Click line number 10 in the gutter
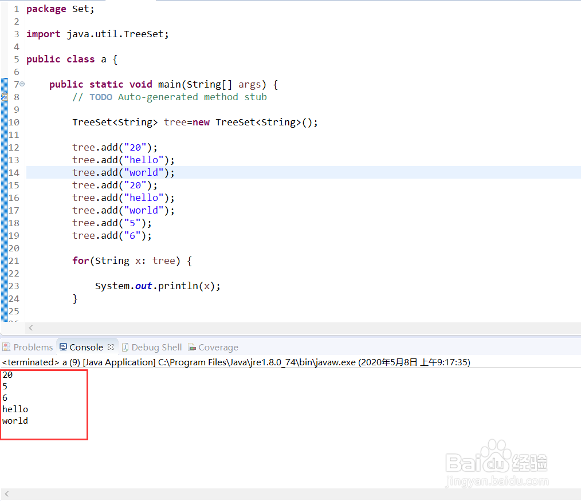 point(14,122)
